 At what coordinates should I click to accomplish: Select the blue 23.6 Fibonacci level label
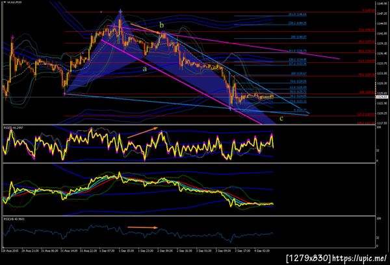click(x=298, y=101)
